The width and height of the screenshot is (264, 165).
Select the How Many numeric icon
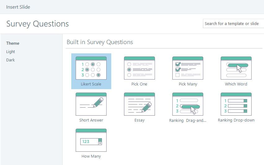point(91,140)
